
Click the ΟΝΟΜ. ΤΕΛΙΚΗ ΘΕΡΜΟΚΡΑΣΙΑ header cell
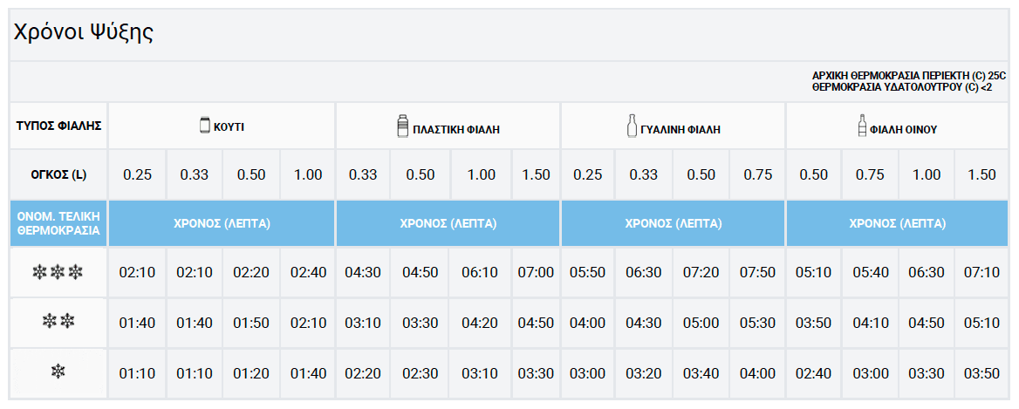coord(58,224)
